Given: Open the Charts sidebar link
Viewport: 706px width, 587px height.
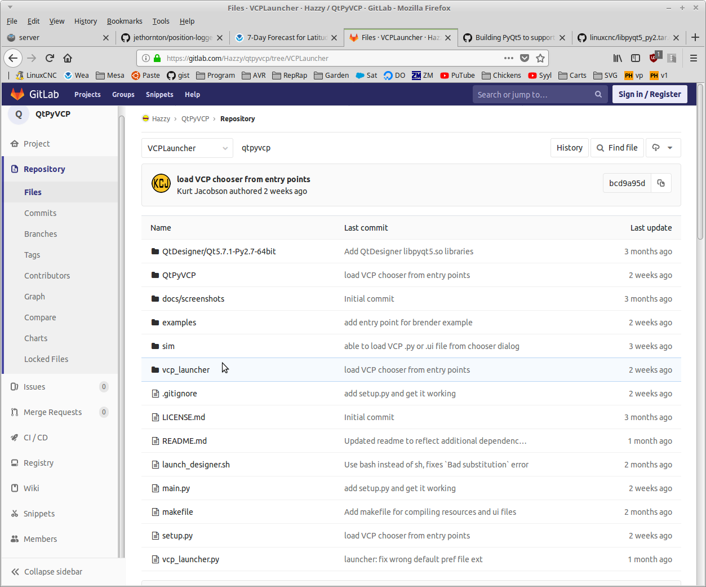Looking at the screenshot, I should (36, 338).
